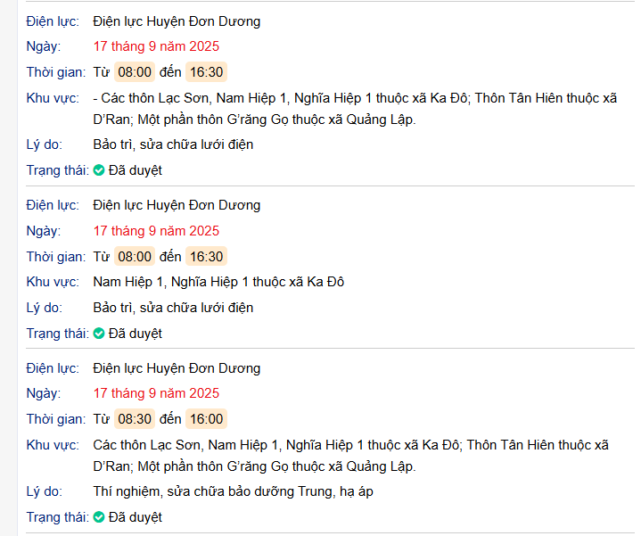Click the 08:30 start time badge

point(135,419)
